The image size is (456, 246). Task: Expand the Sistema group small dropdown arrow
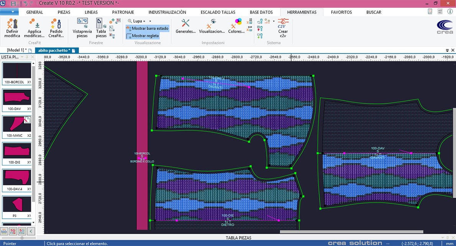click(x=274, y=21)
